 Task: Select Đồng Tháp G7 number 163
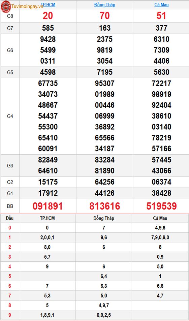105,28
